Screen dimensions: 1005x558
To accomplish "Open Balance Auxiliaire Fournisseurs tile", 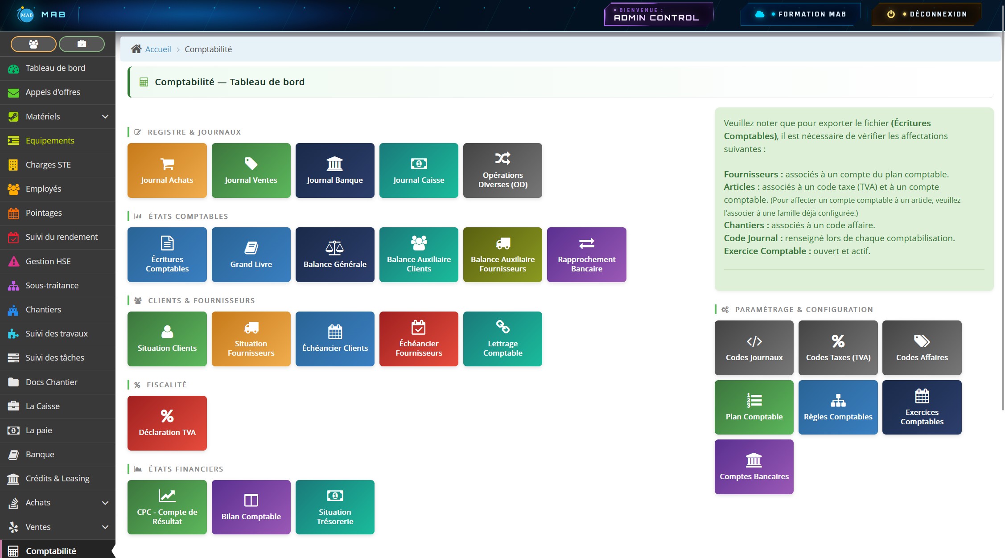I will click(502, 254).
